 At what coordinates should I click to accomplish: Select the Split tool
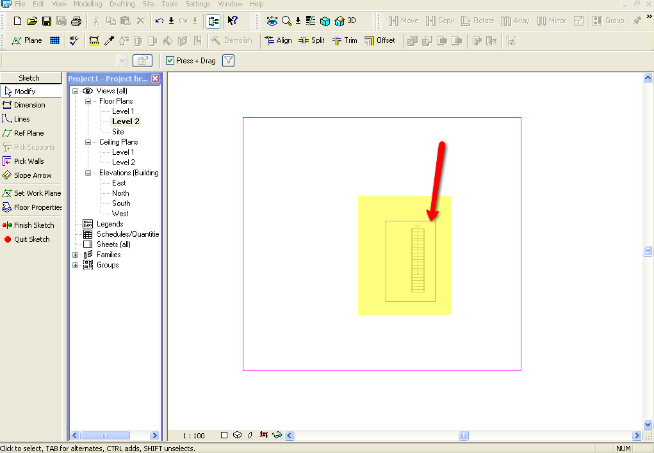click(x=311, y=40)
